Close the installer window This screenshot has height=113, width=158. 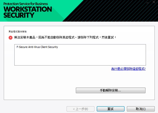tap(154, 2)
